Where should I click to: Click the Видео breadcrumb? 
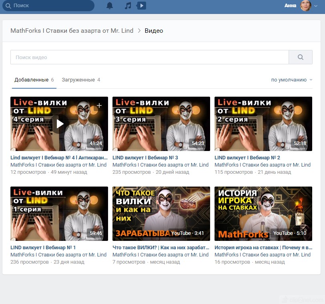click(x=154, y=31)
